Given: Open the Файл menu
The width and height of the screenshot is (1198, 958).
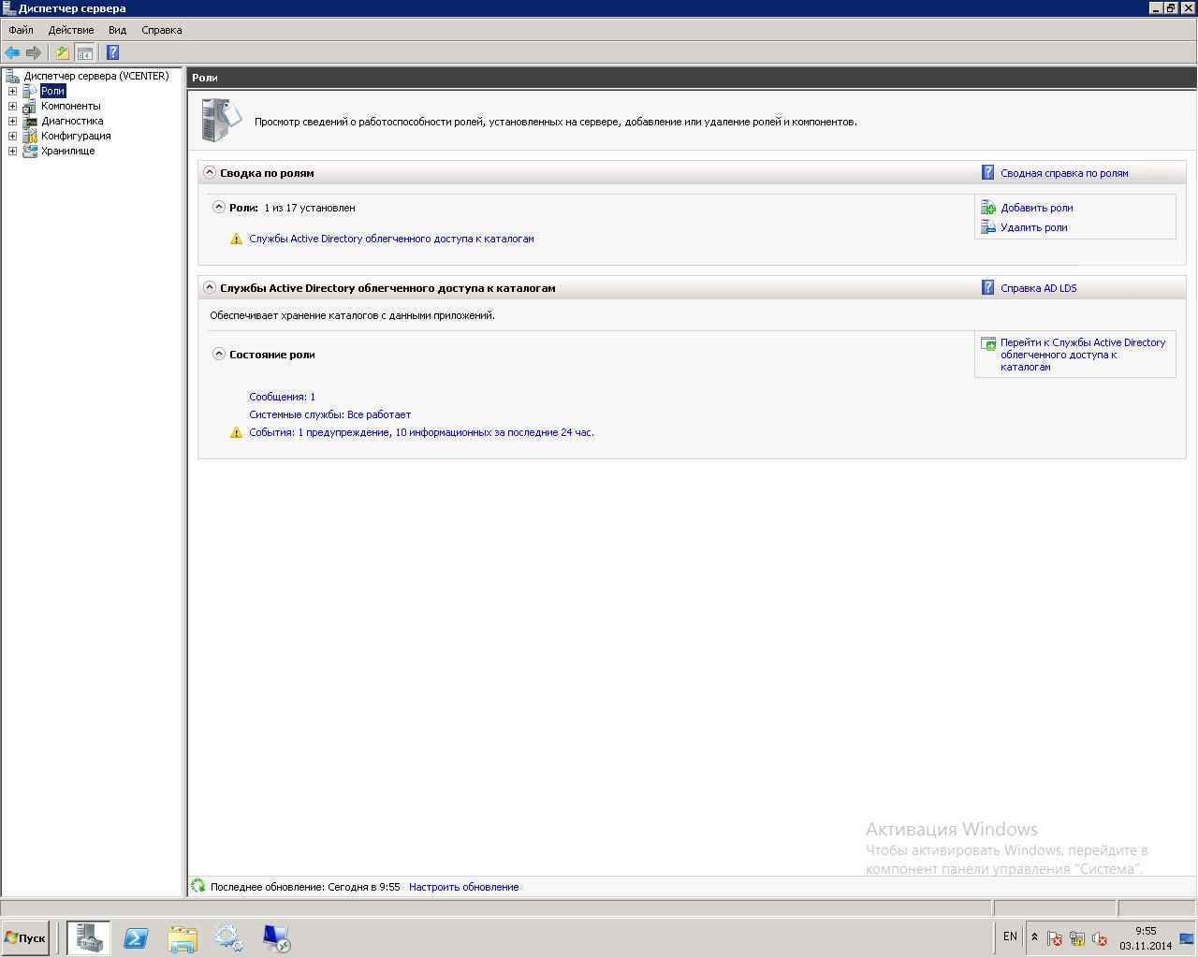Looking at the screenshot, I should coord(21,30).
